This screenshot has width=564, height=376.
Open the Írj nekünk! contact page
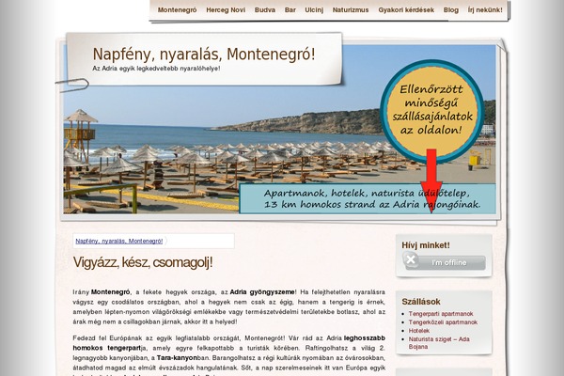point(485,10)
